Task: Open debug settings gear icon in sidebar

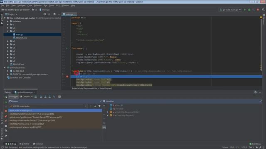Action: (6, 131)
